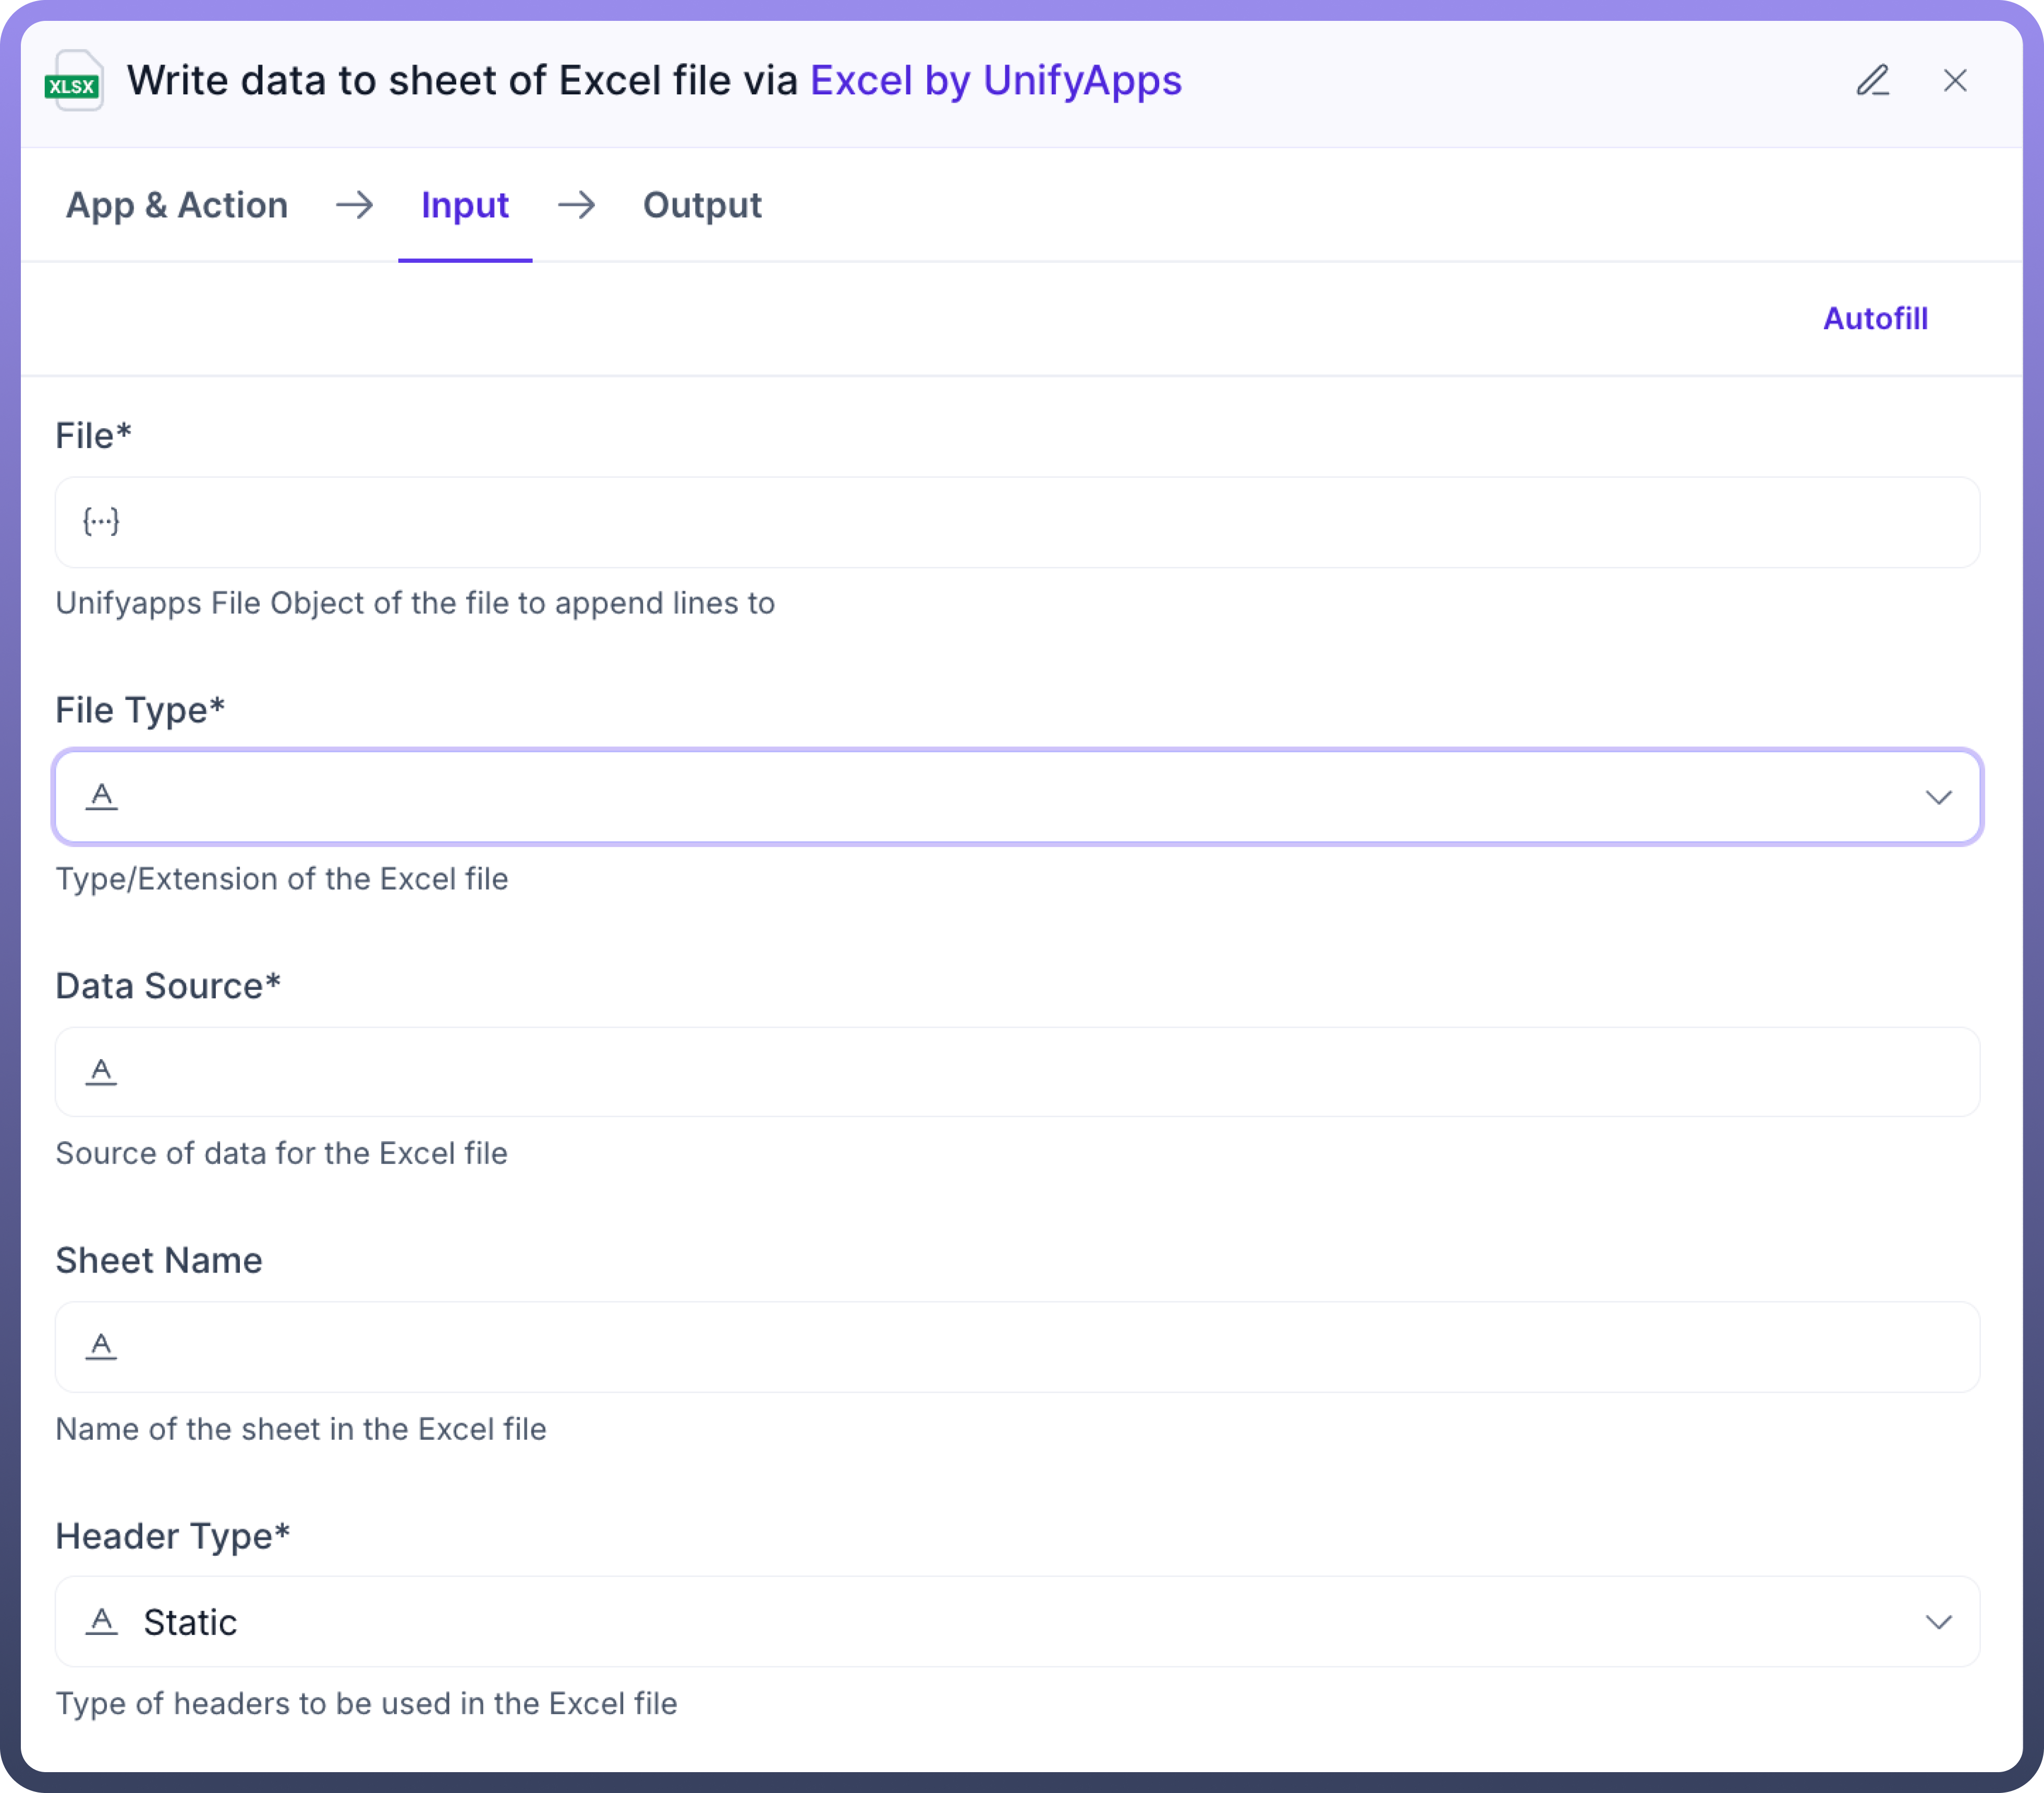The height and width of the screenshot is (1793, 2044).
Task: Click arrow between Input and Output tabs
Action: (576, 206)
